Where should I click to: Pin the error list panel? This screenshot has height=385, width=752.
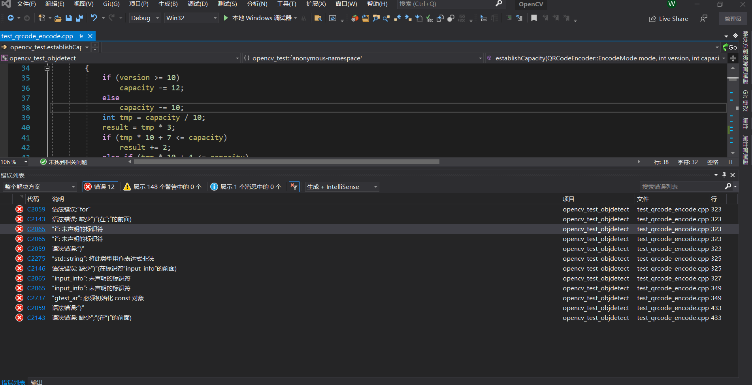[724, 175]
